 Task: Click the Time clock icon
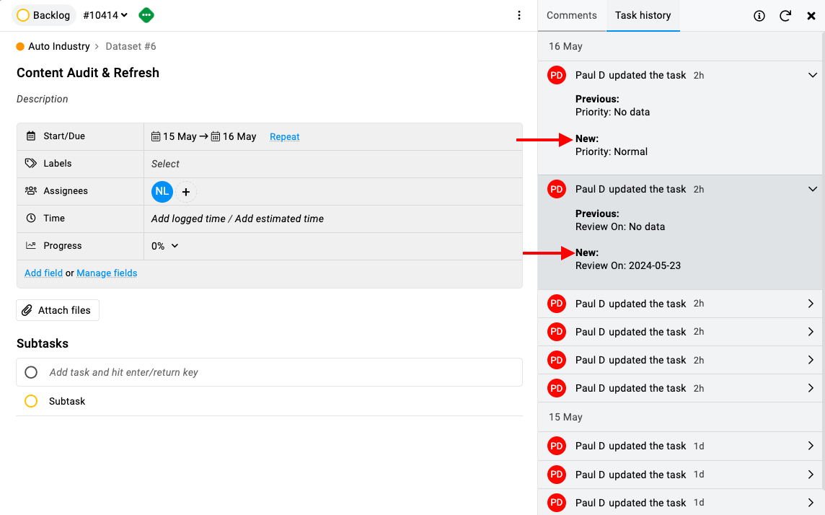click(31, 219)
